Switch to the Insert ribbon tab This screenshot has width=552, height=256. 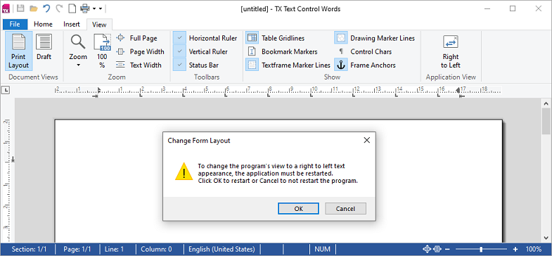pos(72,25)
